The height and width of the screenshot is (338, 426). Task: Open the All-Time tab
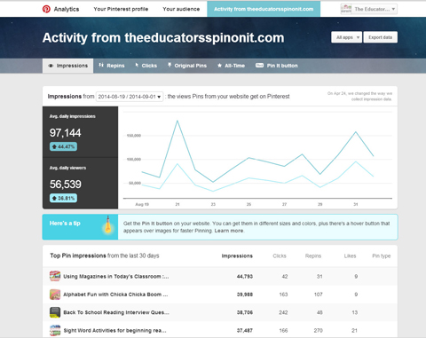point(231,66)
